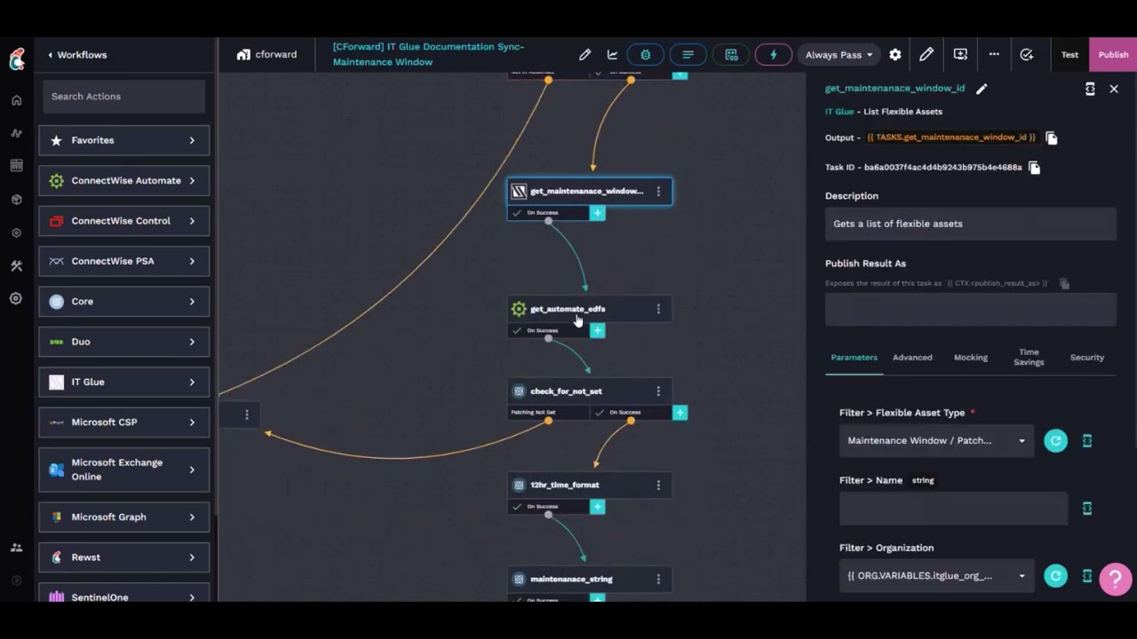Expand the IT Glue action category
This screenshot has width=1137, height=639.
[x=123, y=382]
